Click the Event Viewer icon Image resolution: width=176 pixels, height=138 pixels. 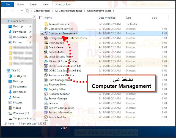point(46,47)
